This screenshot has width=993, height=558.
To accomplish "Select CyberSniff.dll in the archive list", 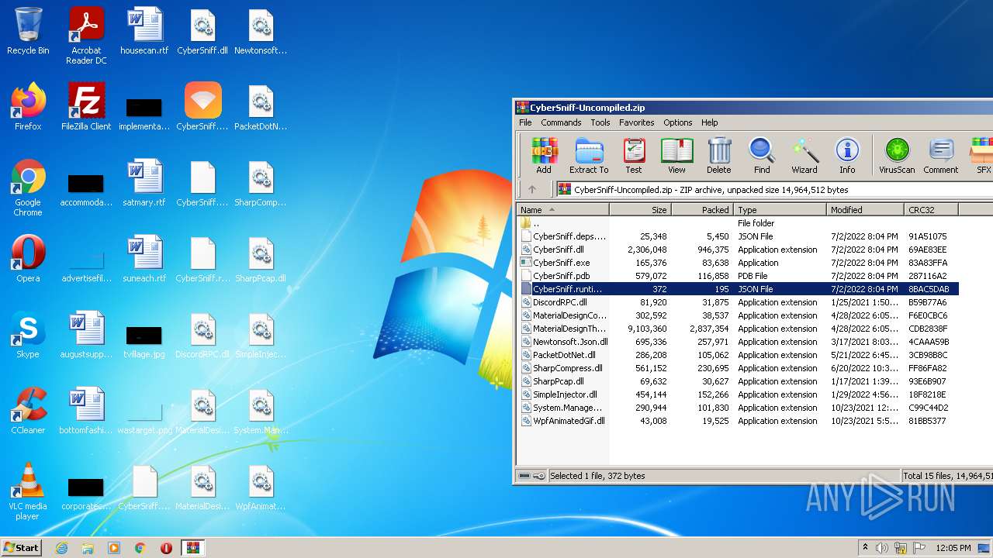I will [x=739, y=250].
